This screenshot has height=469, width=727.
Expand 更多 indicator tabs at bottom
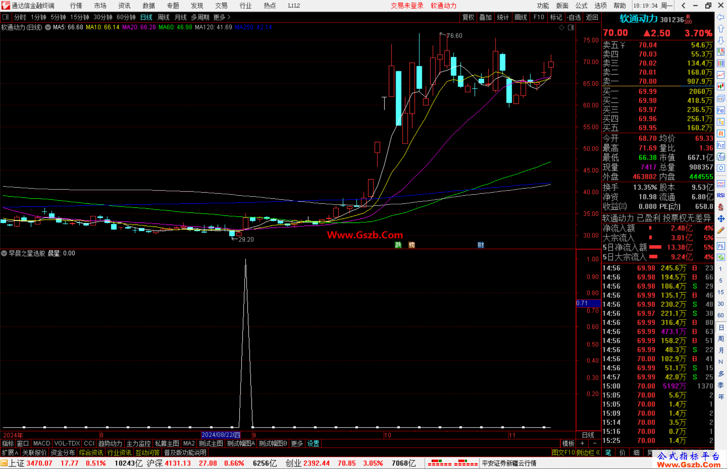(x=297, y=443)
